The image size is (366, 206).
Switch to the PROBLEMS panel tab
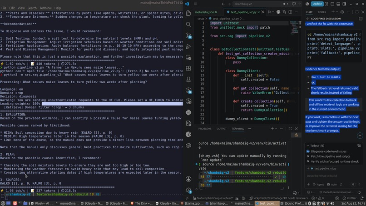point(205,129)
